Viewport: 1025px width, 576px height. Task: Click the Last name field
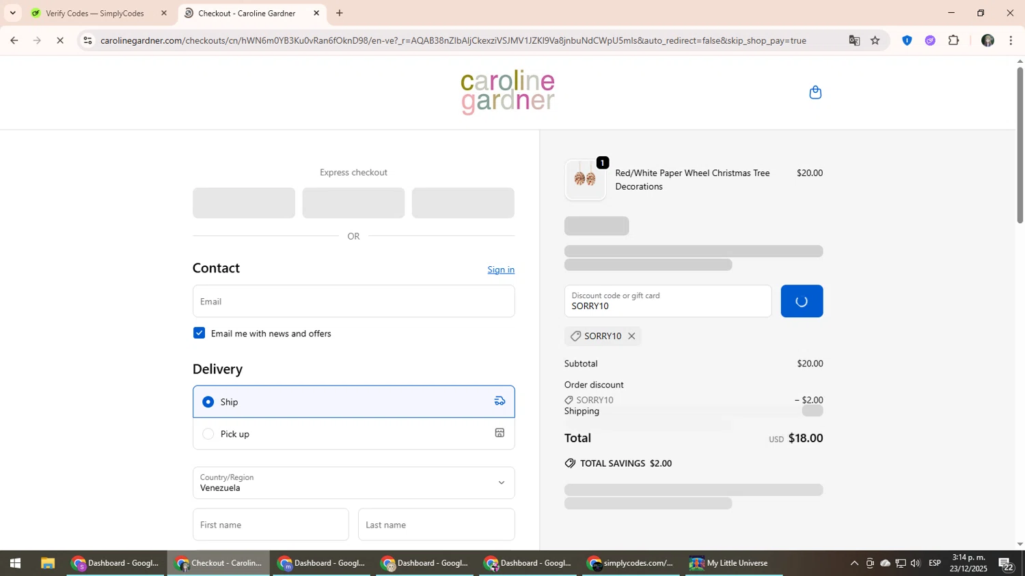click(436, 524)
